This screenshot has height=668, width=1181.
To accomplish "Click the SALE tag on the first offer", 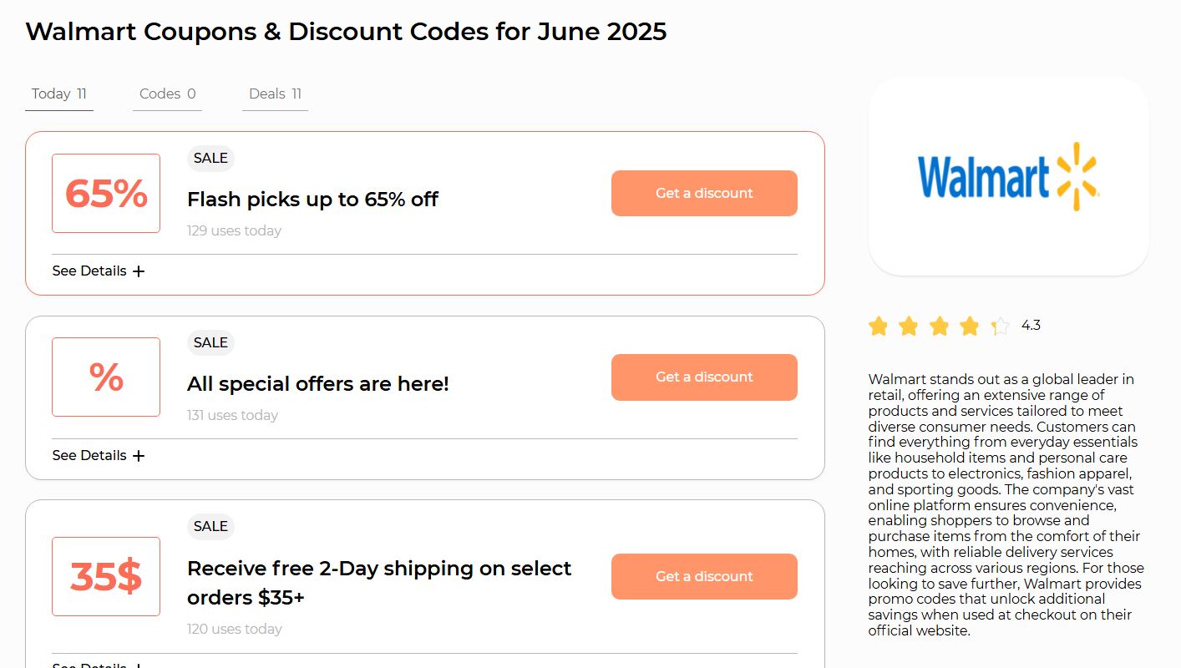I will (210, 159).
